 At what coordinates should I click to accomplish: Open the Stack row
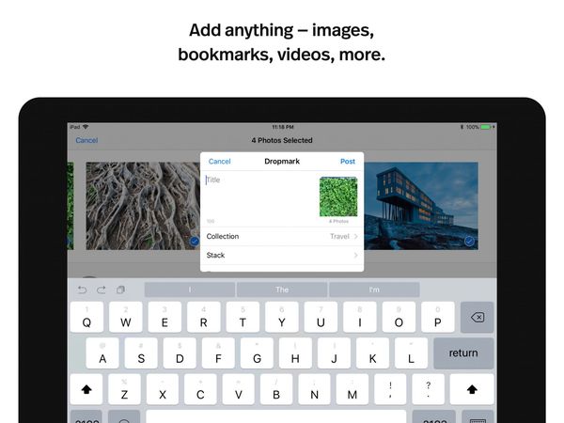[282, 255]
